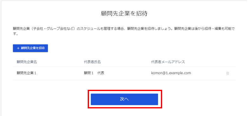
Task: Delete 顧問先企業1 using the trash icon
Action: [x=227, y=73]
